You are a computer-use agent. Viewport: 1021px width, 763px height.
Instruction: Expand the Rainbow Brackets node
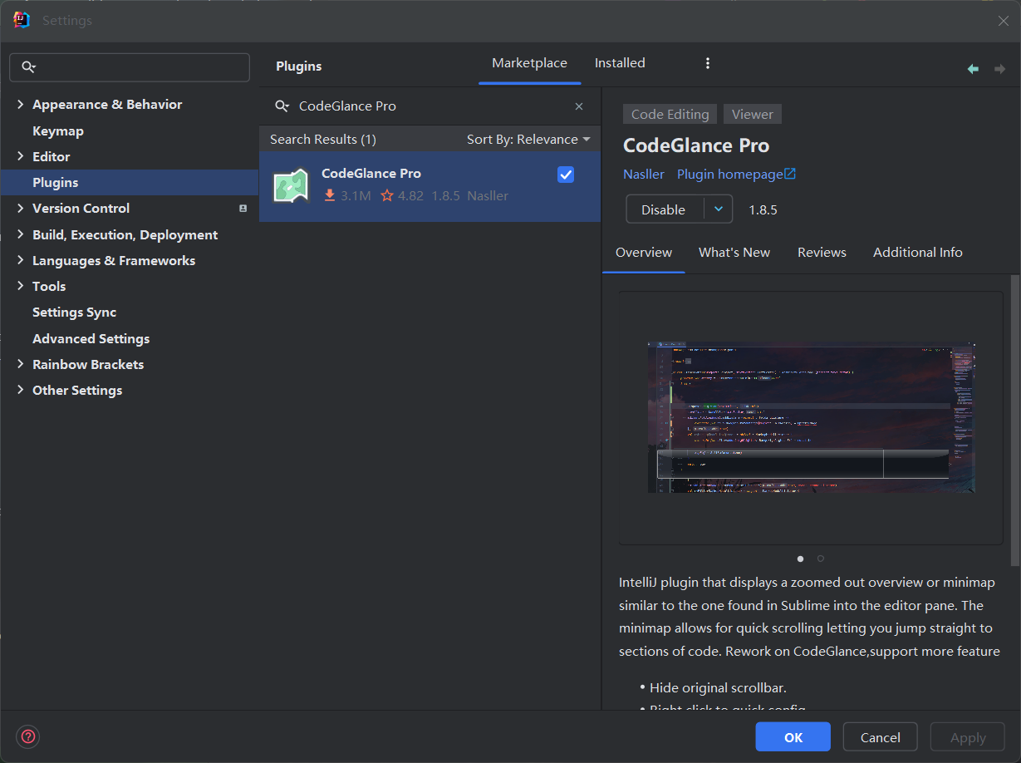21,364
